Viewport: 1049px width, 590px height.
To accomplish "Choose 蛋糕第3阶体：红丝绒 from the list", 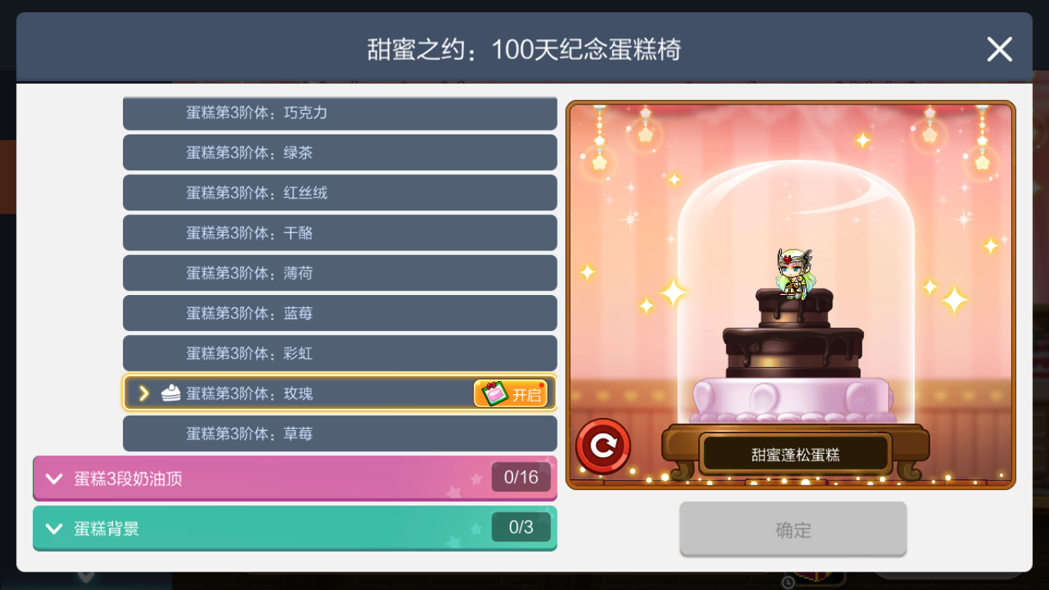I will pos(340,193).
